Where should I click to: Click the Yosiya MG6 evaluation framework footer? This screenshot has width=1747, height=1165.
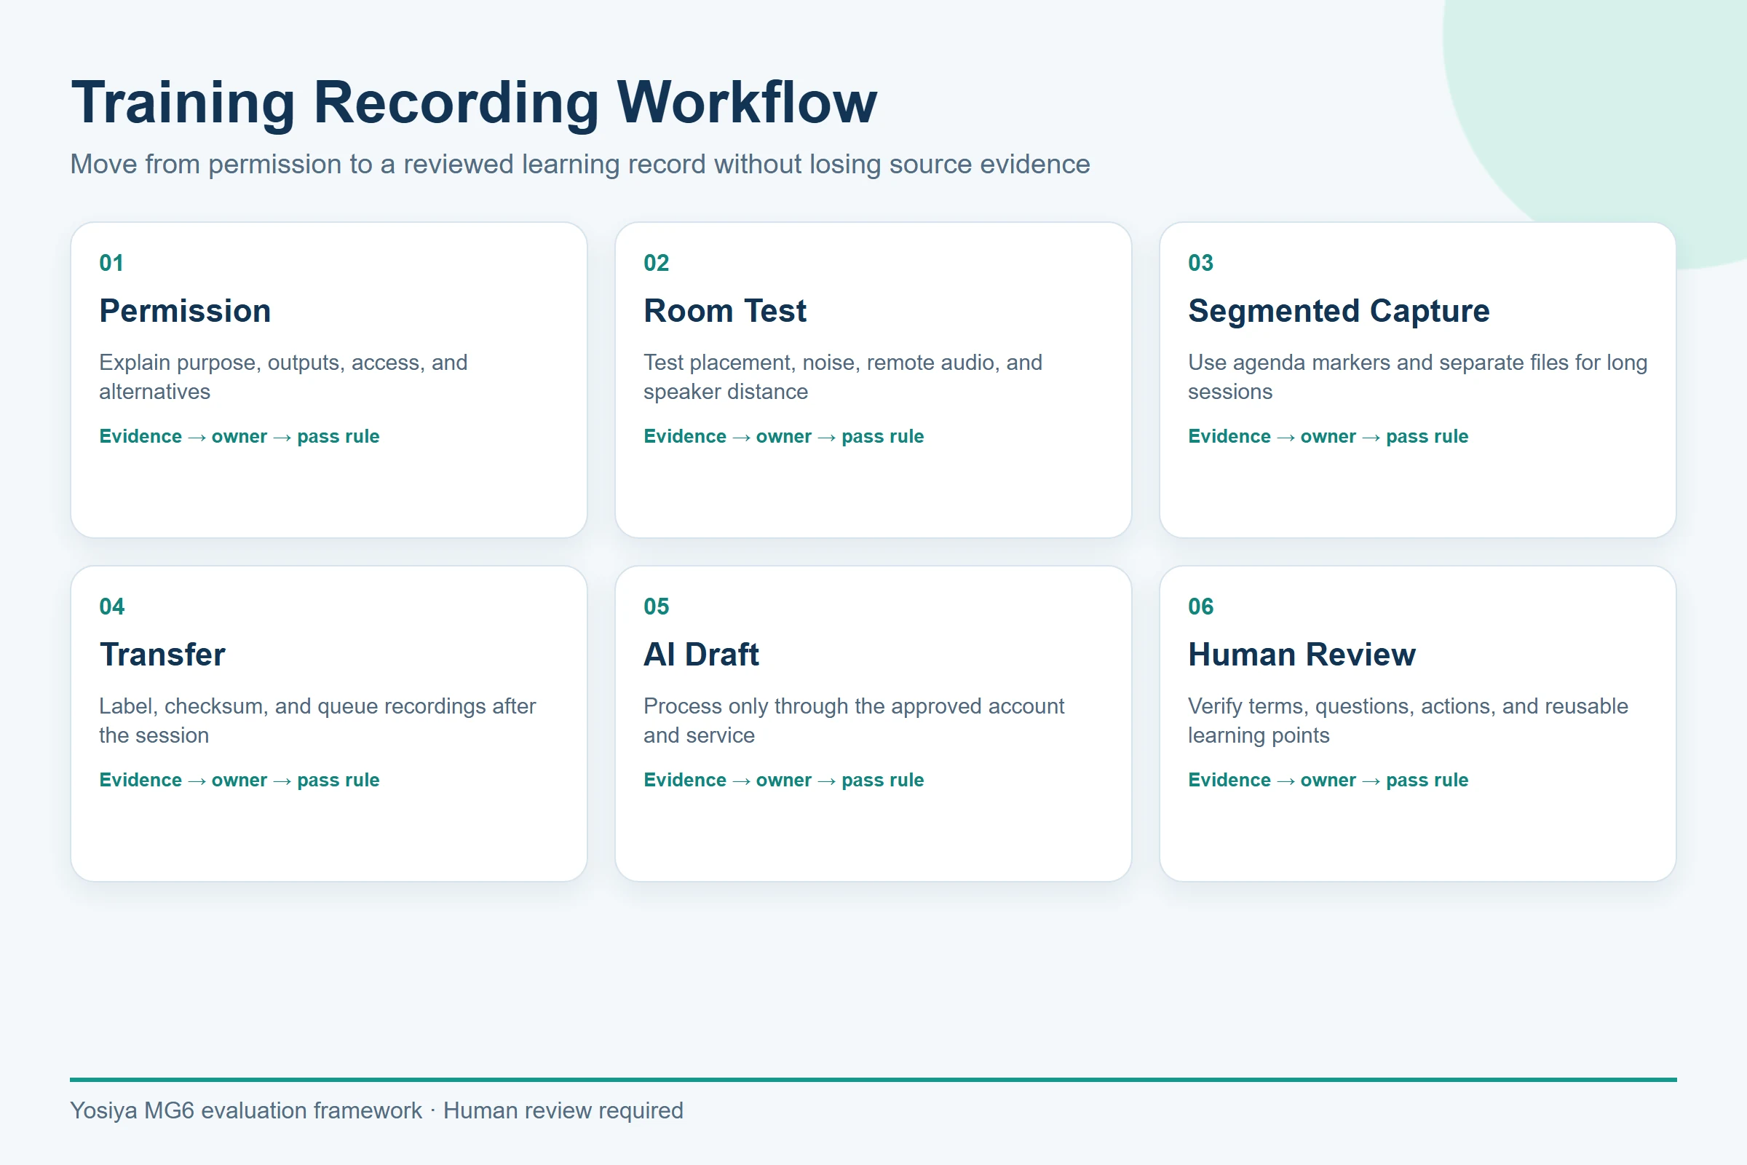[376, 1110]
